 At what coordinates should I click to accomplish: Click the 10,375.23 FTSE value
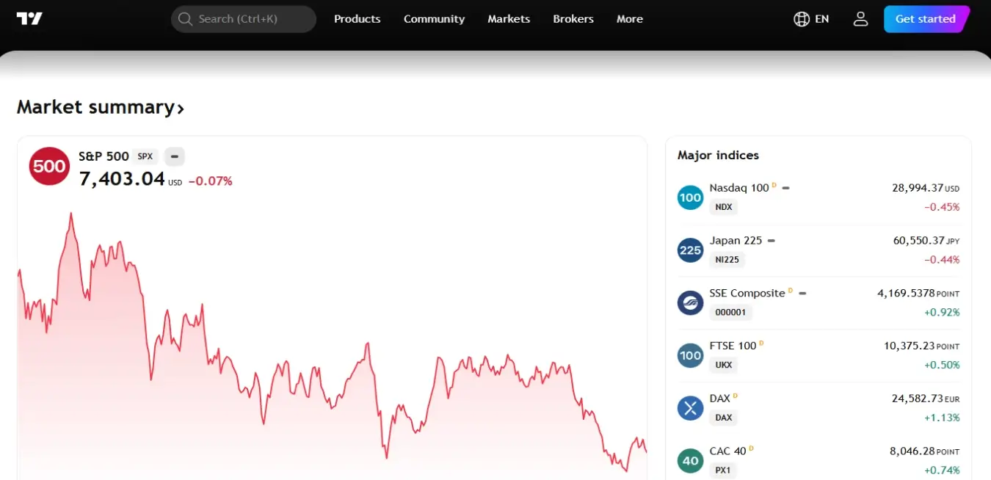tap(910, 346)
